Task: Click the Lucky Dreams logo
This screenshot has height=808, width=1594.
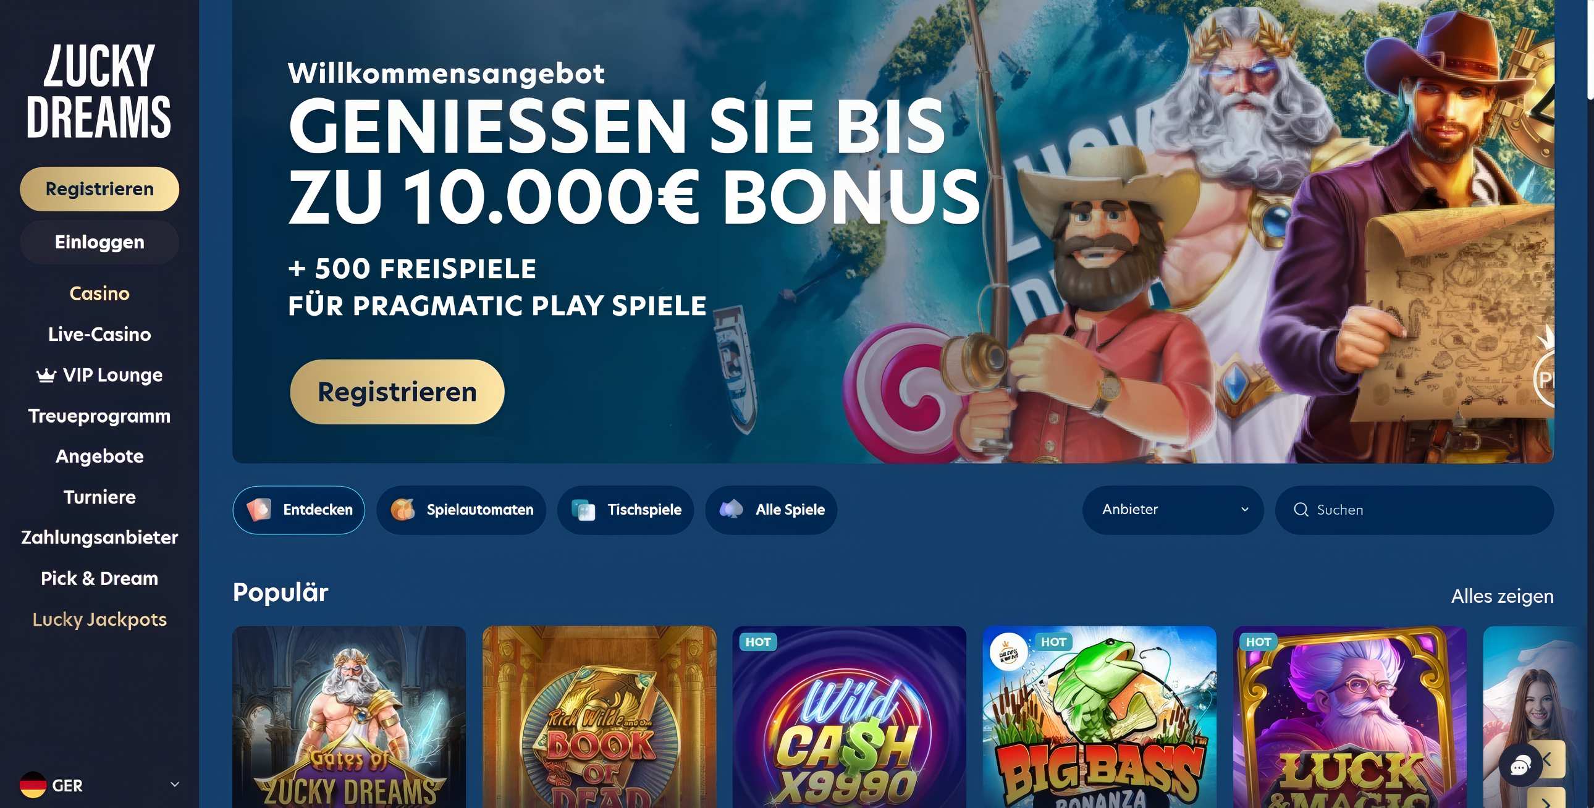Action: click(x=99, y=91)
